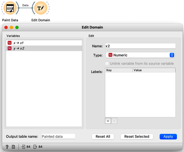Click the minus remove-label button
Image resolution: width=184 pixels, height=152 pixels.
[114, 121]
